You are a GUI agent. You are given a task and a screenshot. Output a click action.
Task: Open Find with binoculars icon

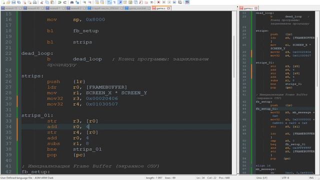(72, 2)
